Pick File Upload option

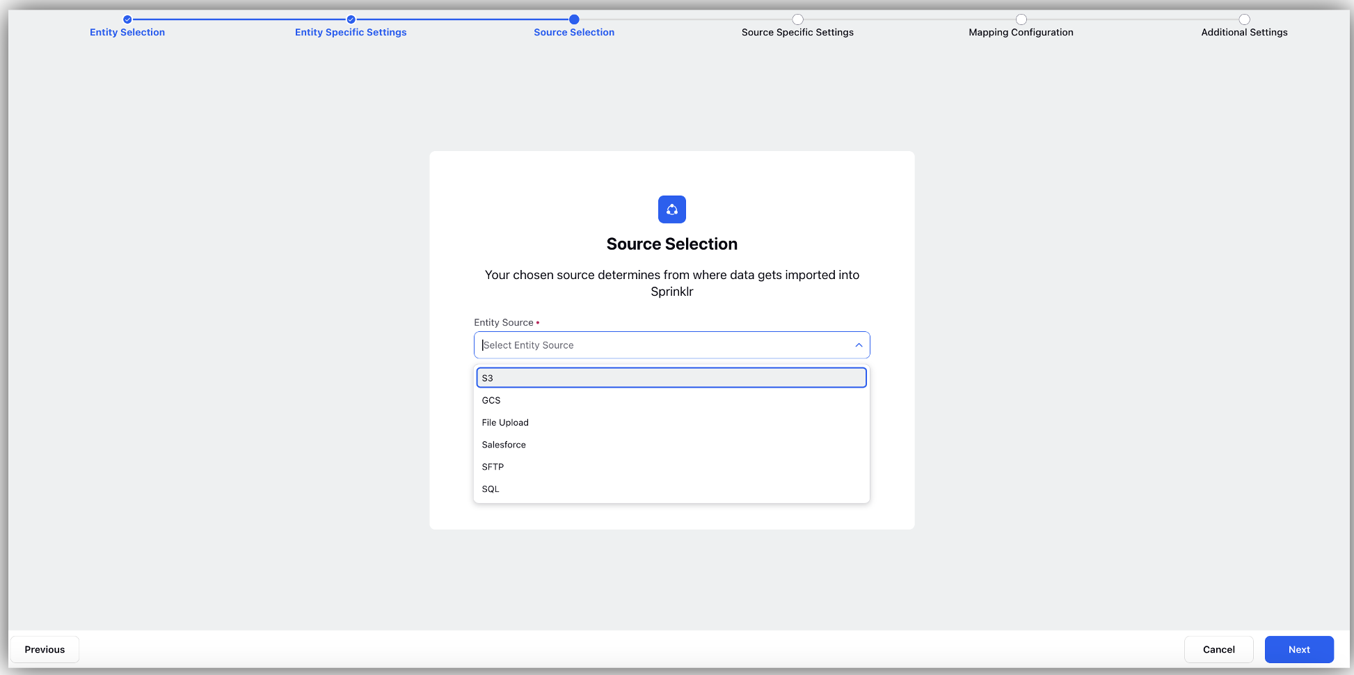click(x=671, y=422)
